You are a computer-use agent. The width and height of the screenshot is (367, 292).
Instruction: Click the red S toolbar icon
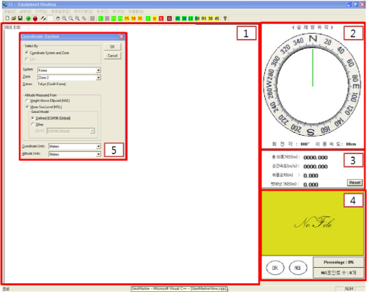[161, 18]
